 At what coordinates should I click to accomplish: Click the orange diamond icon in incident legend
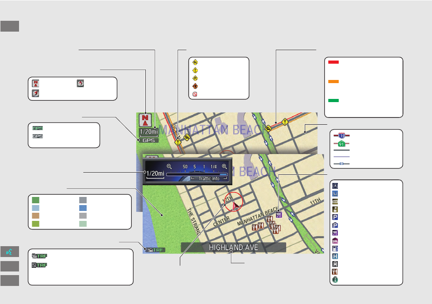pyautogui.click(x=195, y=86)
